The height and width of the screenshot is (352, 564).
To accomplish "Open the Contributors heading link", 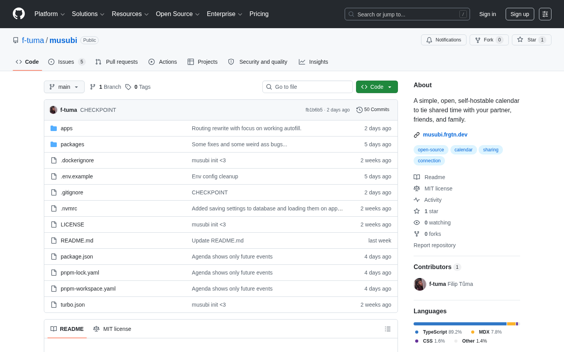I will click(437, 267).
